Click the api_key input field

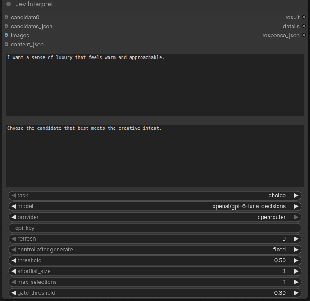[x=155, y=228]
